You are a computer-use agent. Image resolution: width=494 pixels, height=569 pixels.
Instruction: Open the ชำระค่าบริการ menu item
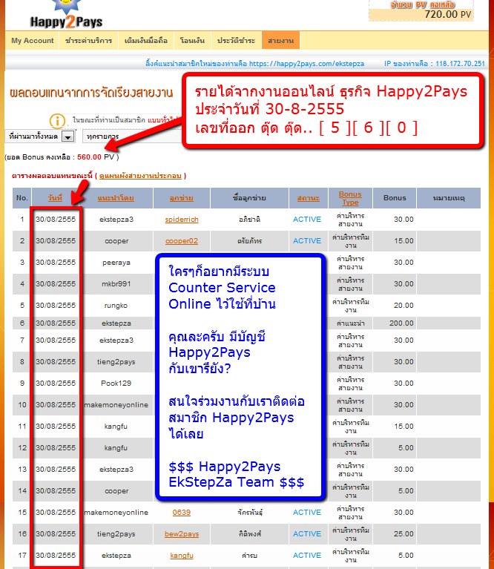[88, 40]
